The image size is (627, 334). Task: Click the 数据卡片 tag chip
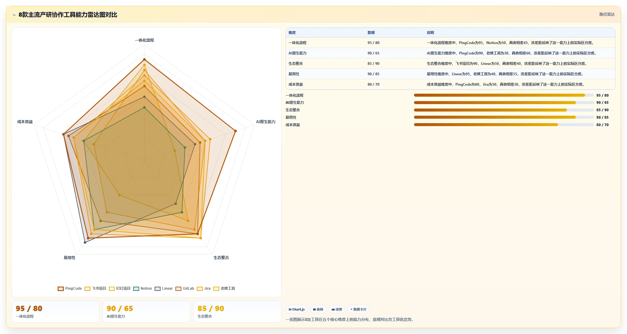point(358,309)
